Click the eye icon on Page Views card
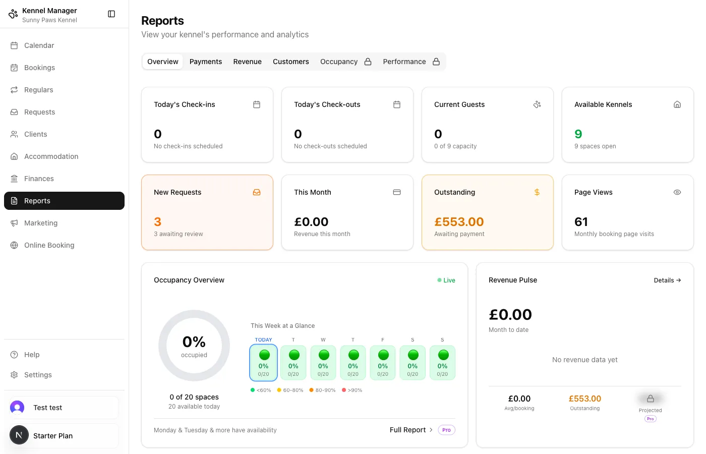 tap(677, 192)
